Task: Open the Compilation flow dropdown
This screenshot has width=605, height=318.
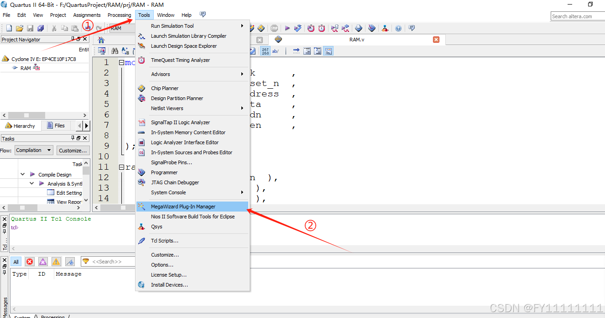Action: pyautogui.click(x=34, y=150)
